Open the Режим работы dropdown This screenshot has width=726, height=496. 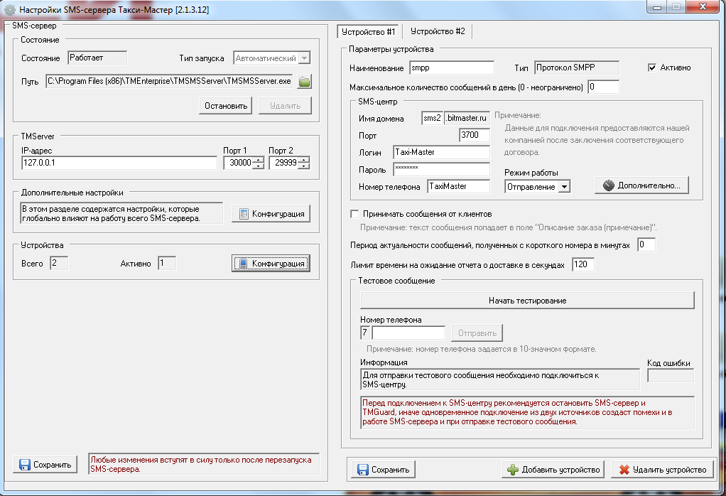point(564,187)
